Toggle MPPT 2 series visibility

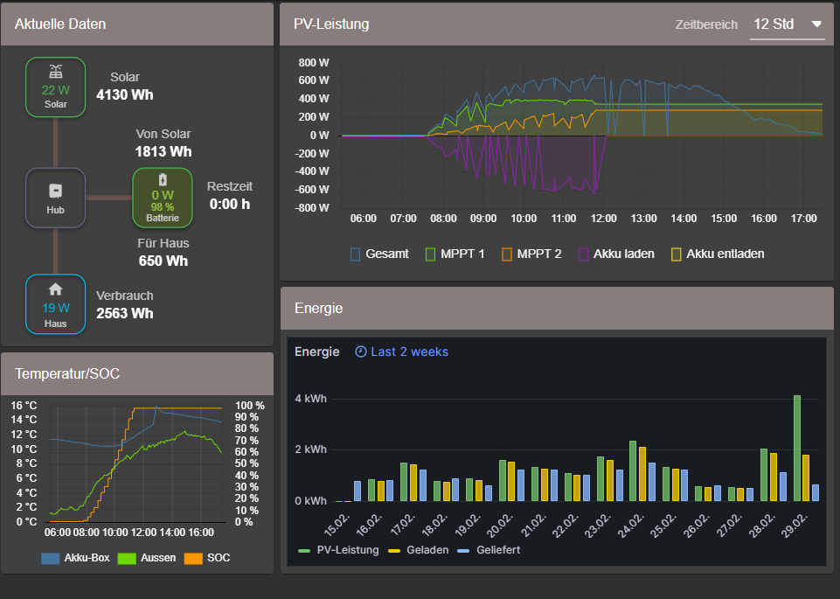point(531,254)
